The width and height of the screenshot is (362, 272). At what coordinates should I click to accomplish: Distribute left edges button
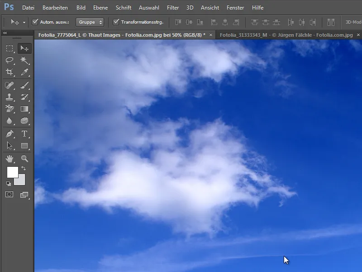[291, 22]
